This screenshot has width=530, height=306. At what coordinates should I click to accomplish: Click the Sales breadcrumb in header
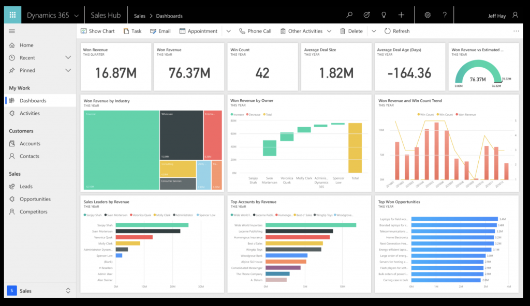[140, 16]
